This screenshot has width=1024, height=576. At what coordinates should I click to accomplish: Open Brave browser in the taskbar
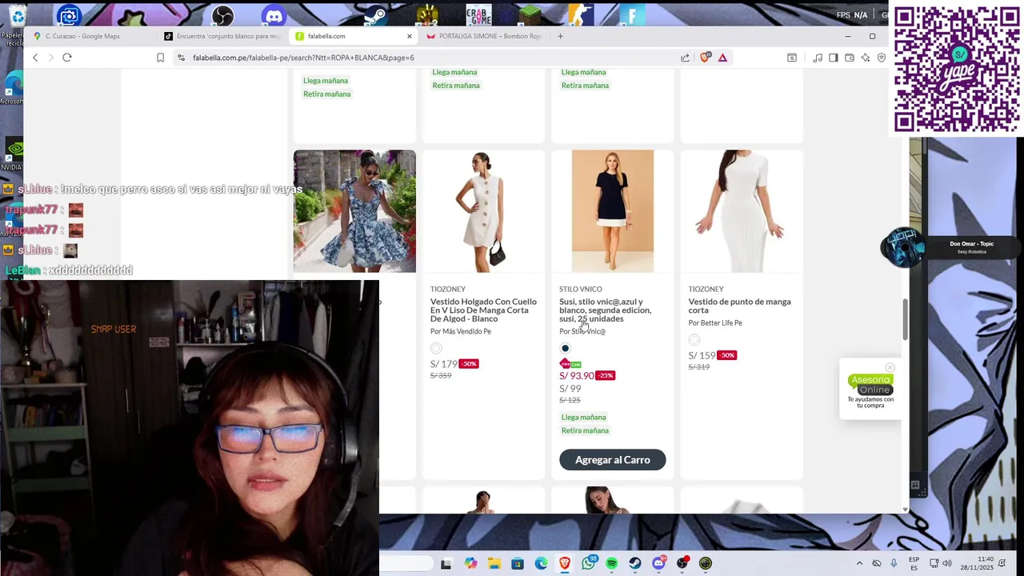click(x=565, y=563)
